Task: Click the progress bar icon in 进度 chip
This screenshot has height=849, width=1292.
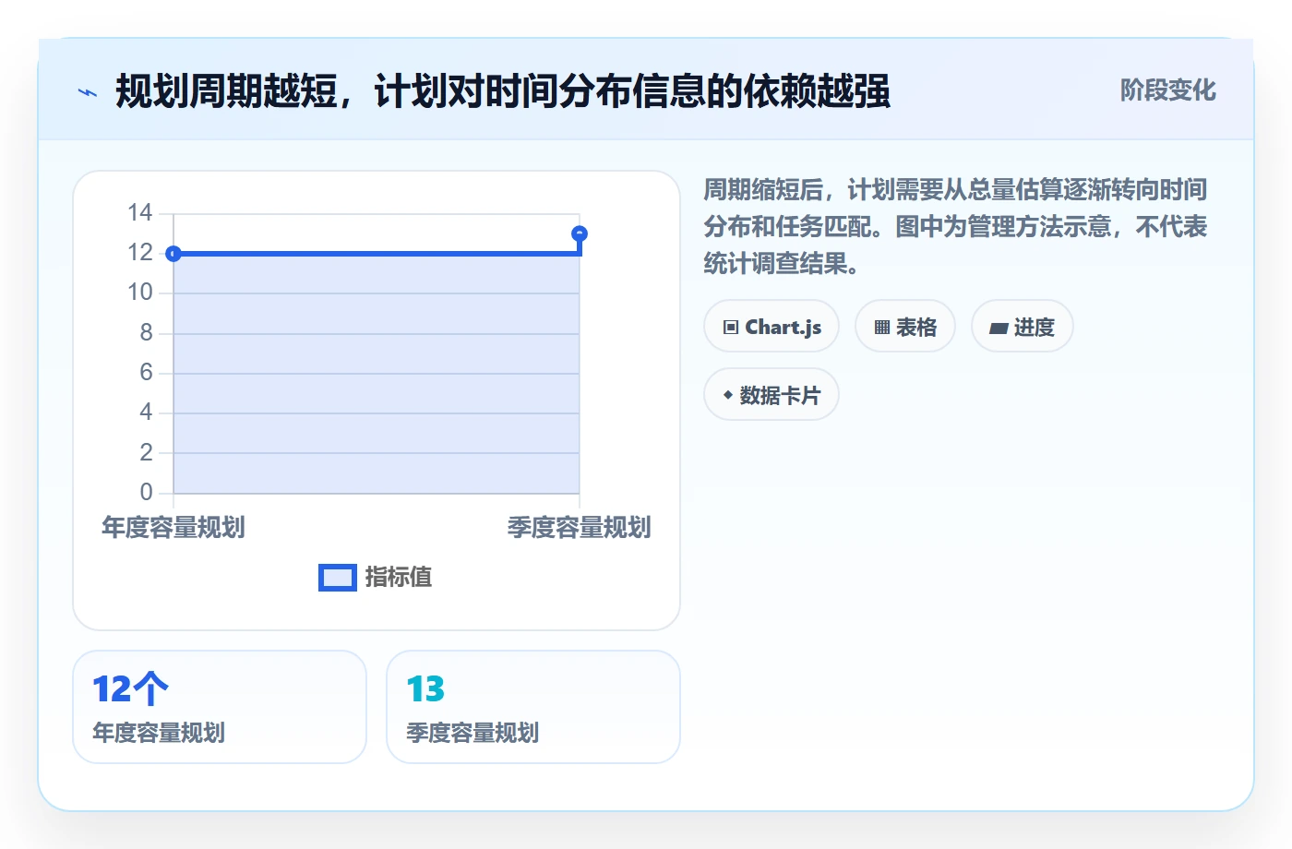Action: click(999, 328)
